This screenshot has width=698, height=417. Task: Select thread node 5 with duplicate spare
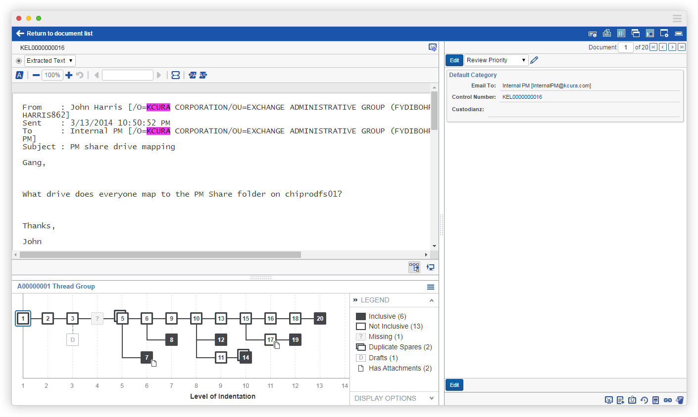pyautogui.click(x=122, y=318)
